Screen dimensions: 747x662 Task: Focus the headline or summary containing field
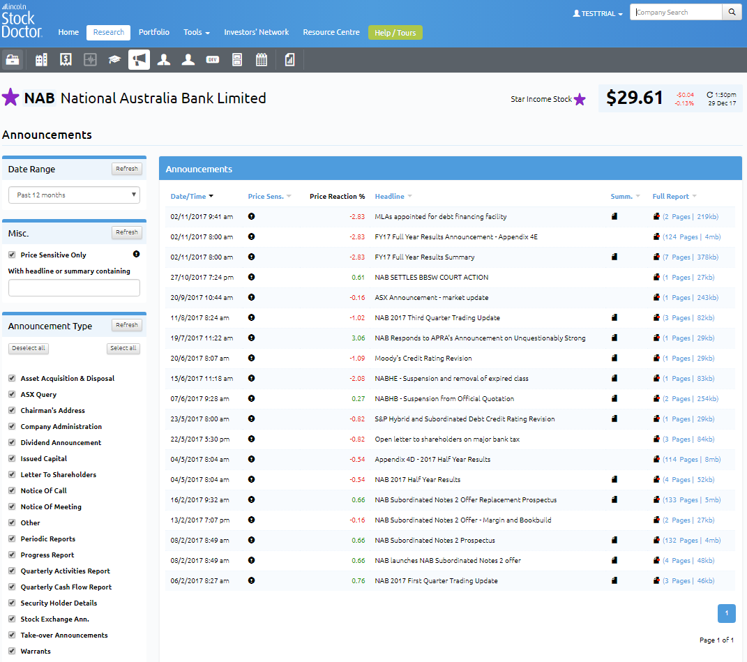click(x=75, y=288)
